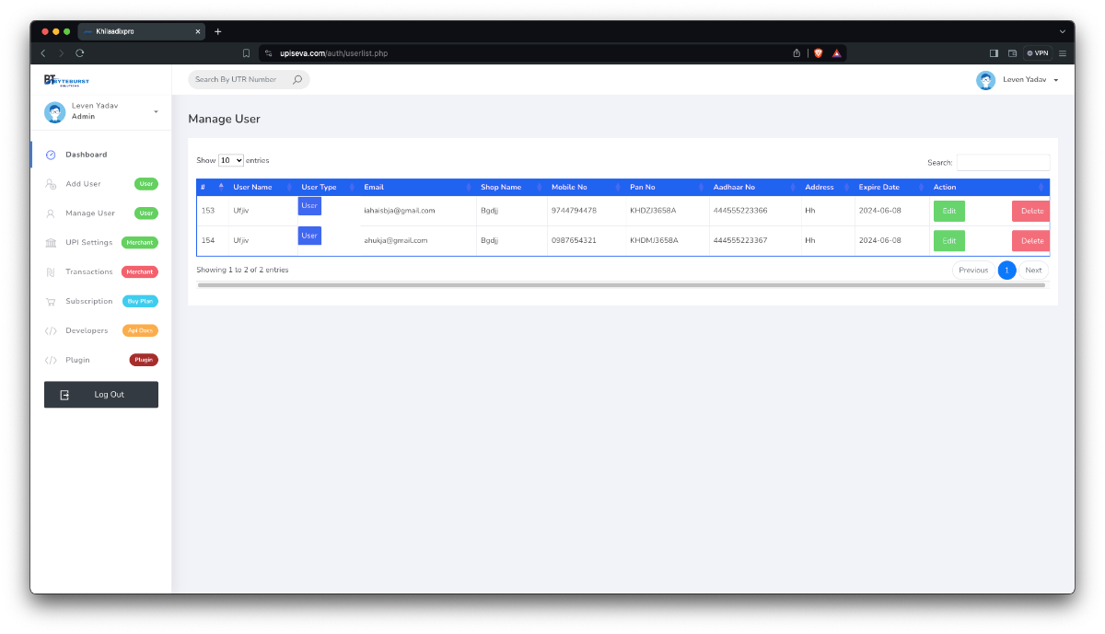
Task: Open Transactions from the sidebar
Action: [88, 272]
